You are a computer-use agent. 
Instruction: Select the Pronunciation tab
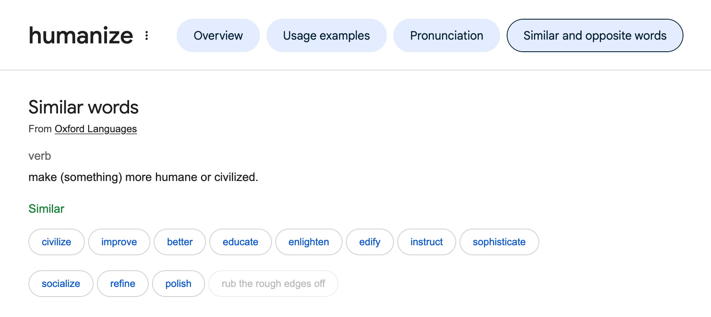point(447,35)
